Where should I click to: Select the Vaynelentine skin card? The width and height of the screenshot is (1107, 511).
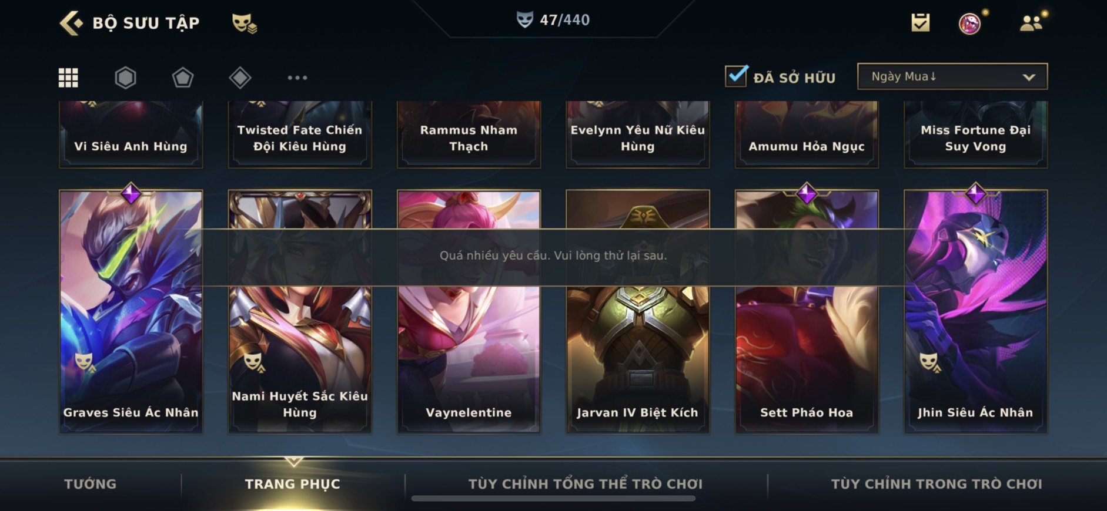pos(469,312)
